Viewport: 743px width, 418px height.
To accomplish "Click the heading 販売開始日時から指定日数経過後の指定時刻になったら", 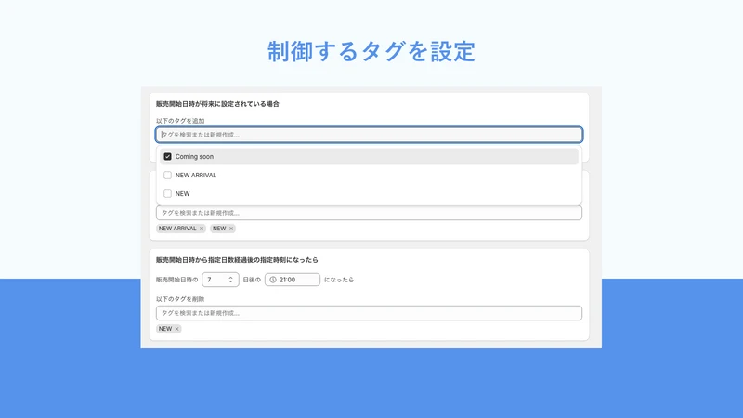I will [x=237, y=260].
